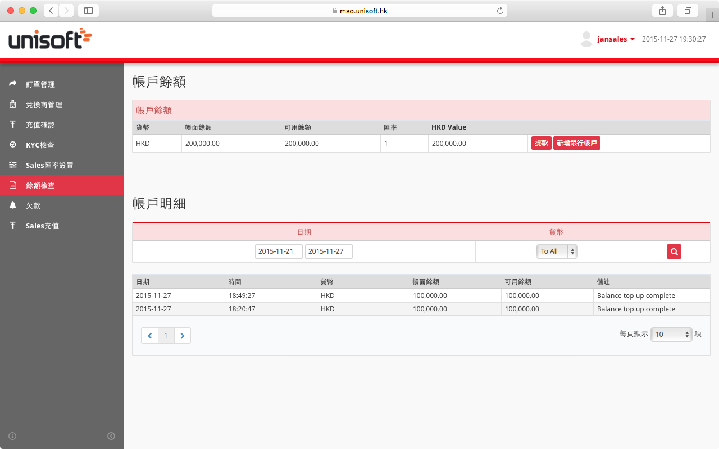Go to the next page of results

pos(183,336)
